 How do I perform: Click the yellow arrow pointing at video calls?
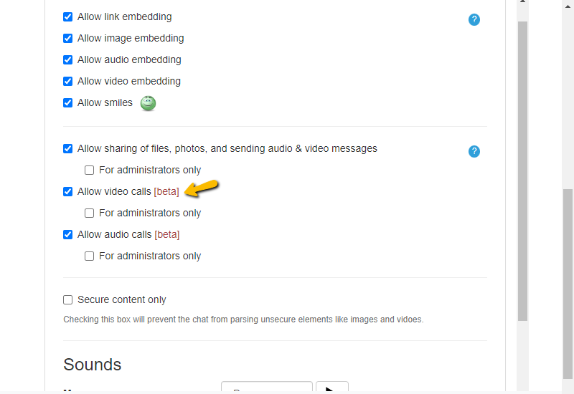point(202,188)
